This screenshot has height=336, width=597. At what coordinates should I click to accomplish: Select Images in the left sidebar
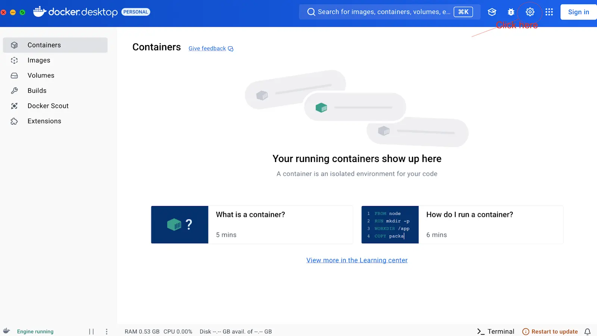tap(39, 60)
